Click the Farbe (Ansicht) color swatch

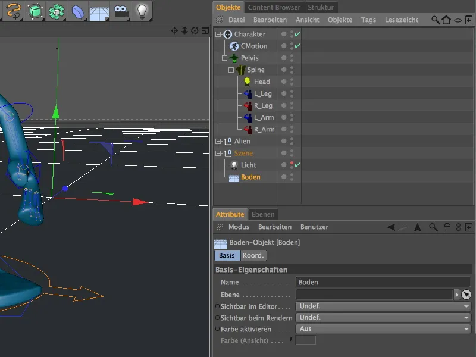click(x=306, y=340)
